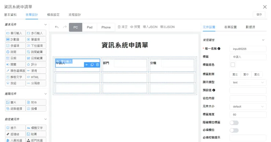Screen dimensions: 271x142
Task: Add a 按鈕 button component
Action: coord(15,83)
